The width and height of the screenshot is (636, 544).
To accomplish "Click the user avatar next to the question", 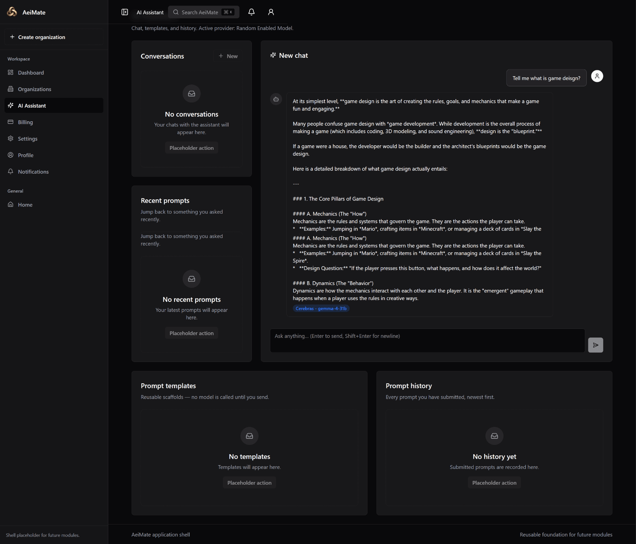I will (x=597, y=76).
